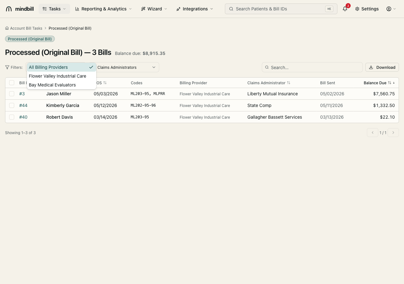This screenshot has width=404, height=284.
Task: Check the row for bill #3
Action: click(12, 94)
